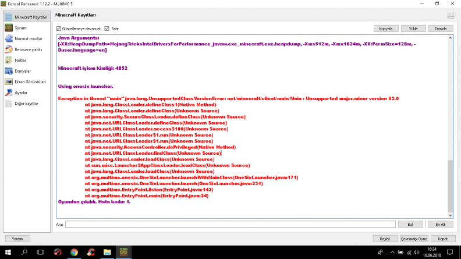Click the Kopyala button
Image resolution: width=461 pixels, height=259 pixels.
(x=386, y=29)
